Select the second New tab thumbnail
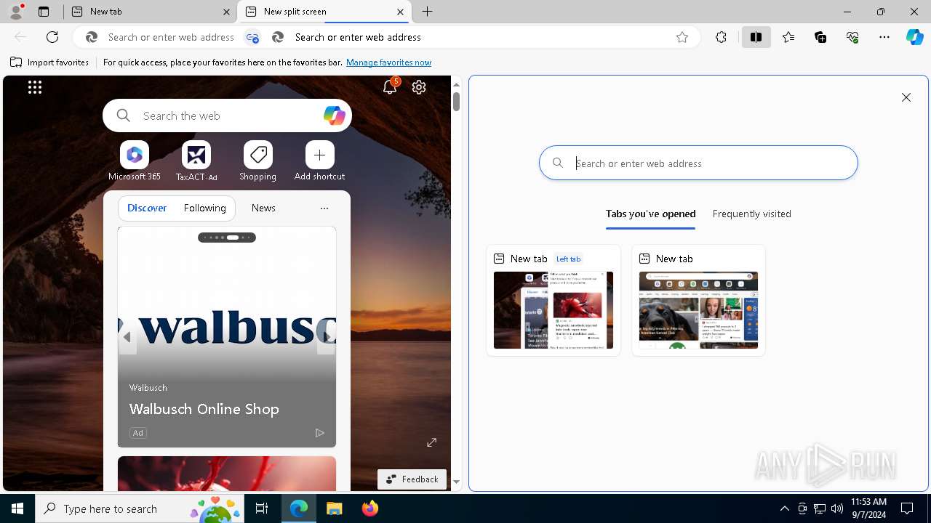 tap(698, 301)
